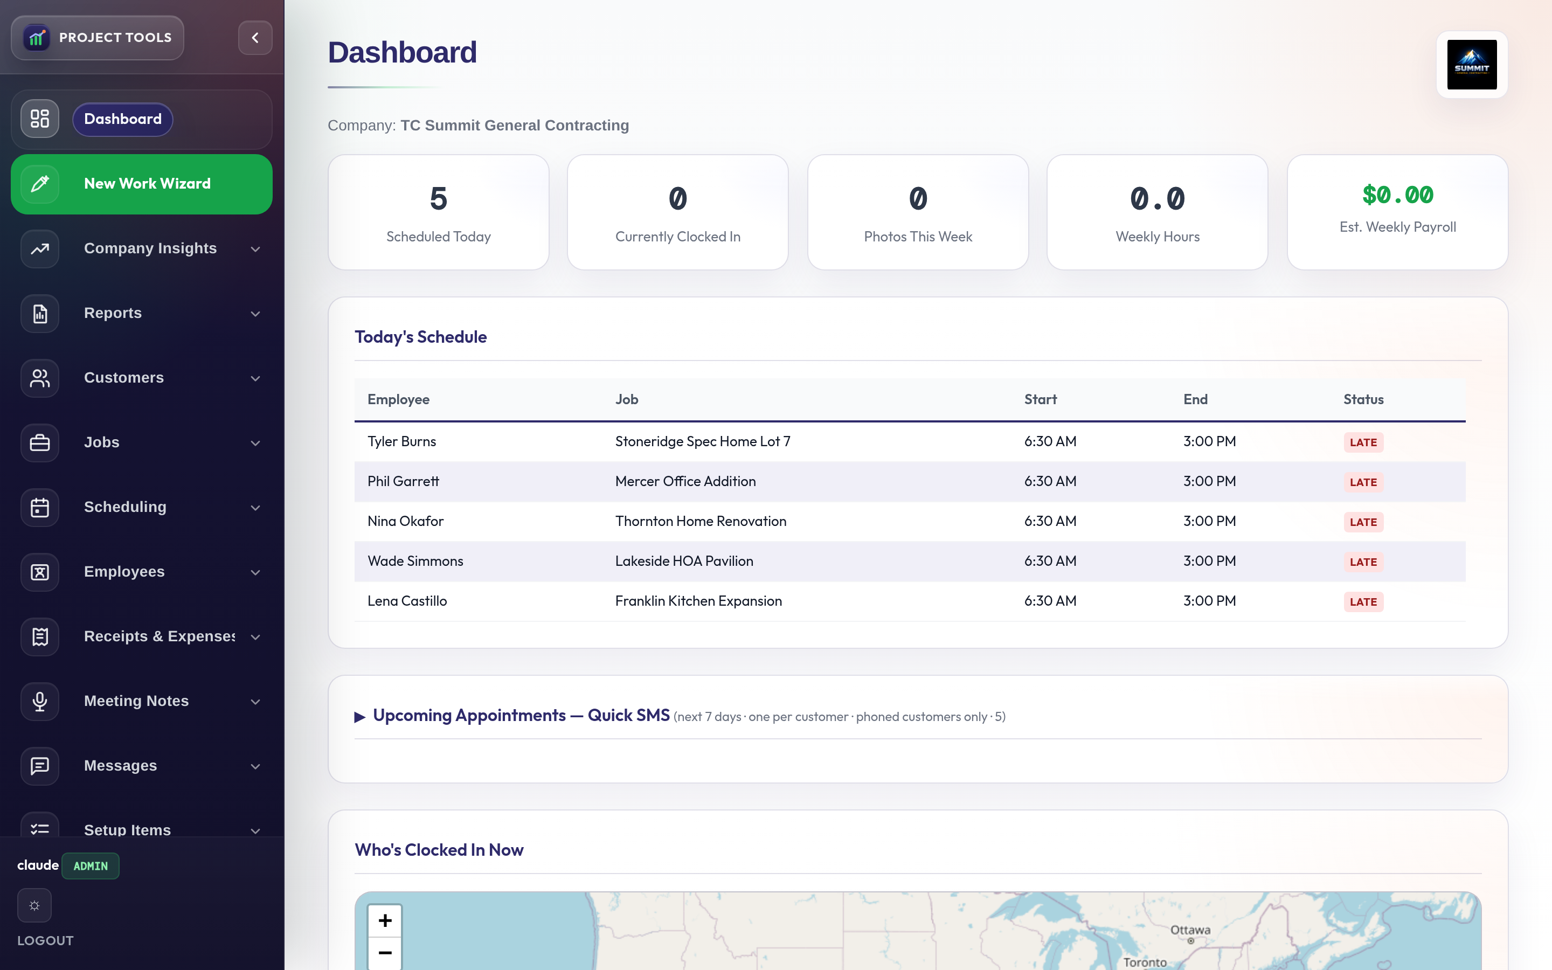Expand the Setup Items chevron
Image resolution: width=1552 pixels, height=970 pixels.
click(x=255, y=831)
